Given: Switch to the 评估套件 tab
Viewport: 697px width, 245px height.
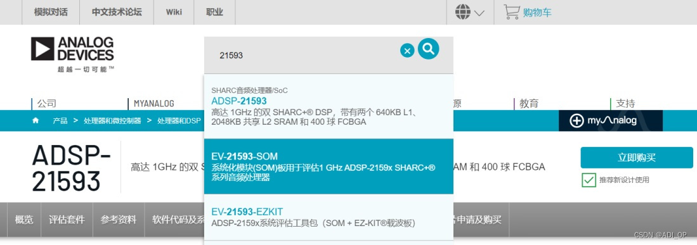Looking at the screenshot, I should coord(67,219).
